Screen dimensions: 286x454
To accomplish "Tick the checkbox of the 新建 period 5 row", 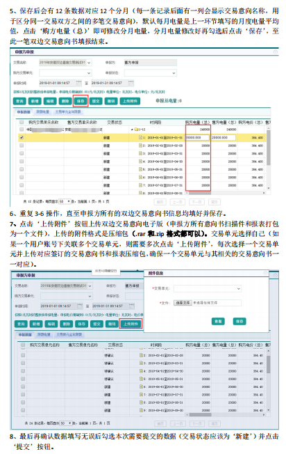I will coord(22,169).
